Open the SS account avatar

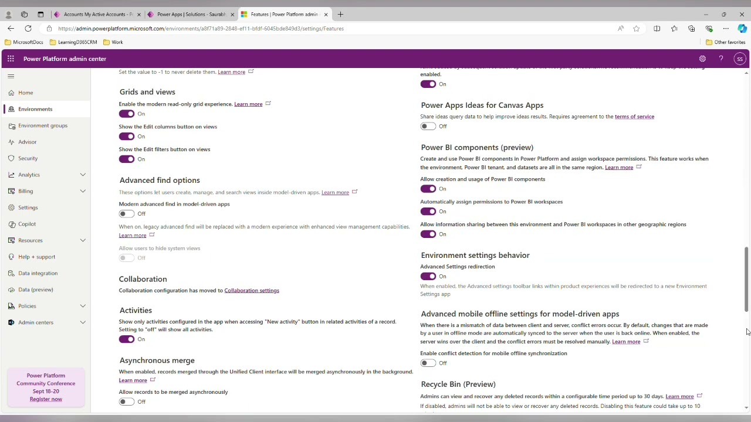tap(740, 59)
